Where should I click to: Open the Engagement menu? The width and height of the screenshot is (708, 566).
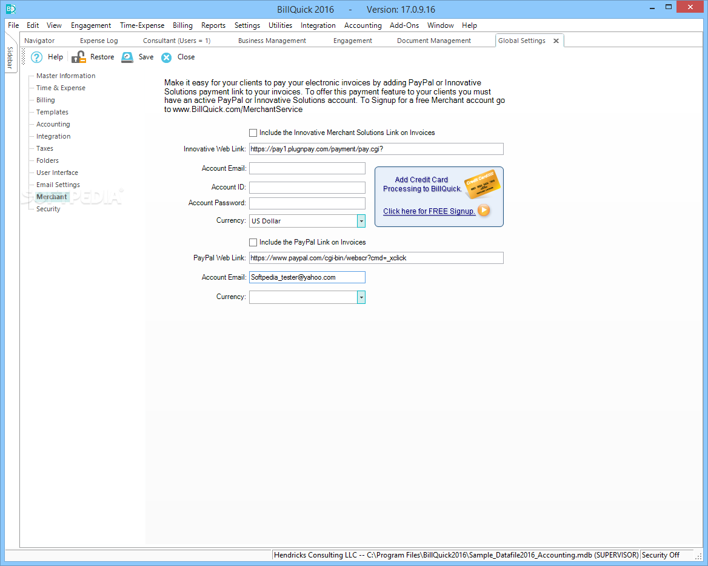click(x=91, y=25)
